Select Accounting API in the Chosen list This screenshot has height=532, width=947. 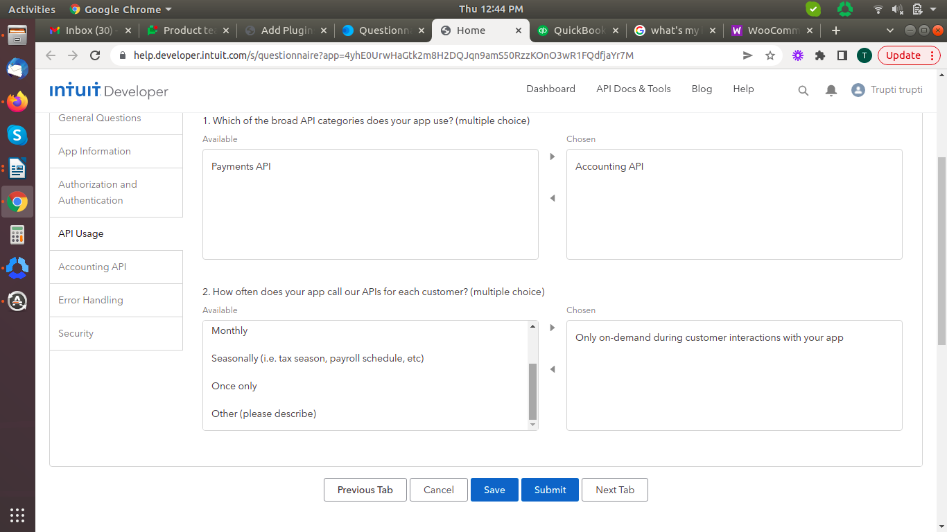click(x=609, y=166)
